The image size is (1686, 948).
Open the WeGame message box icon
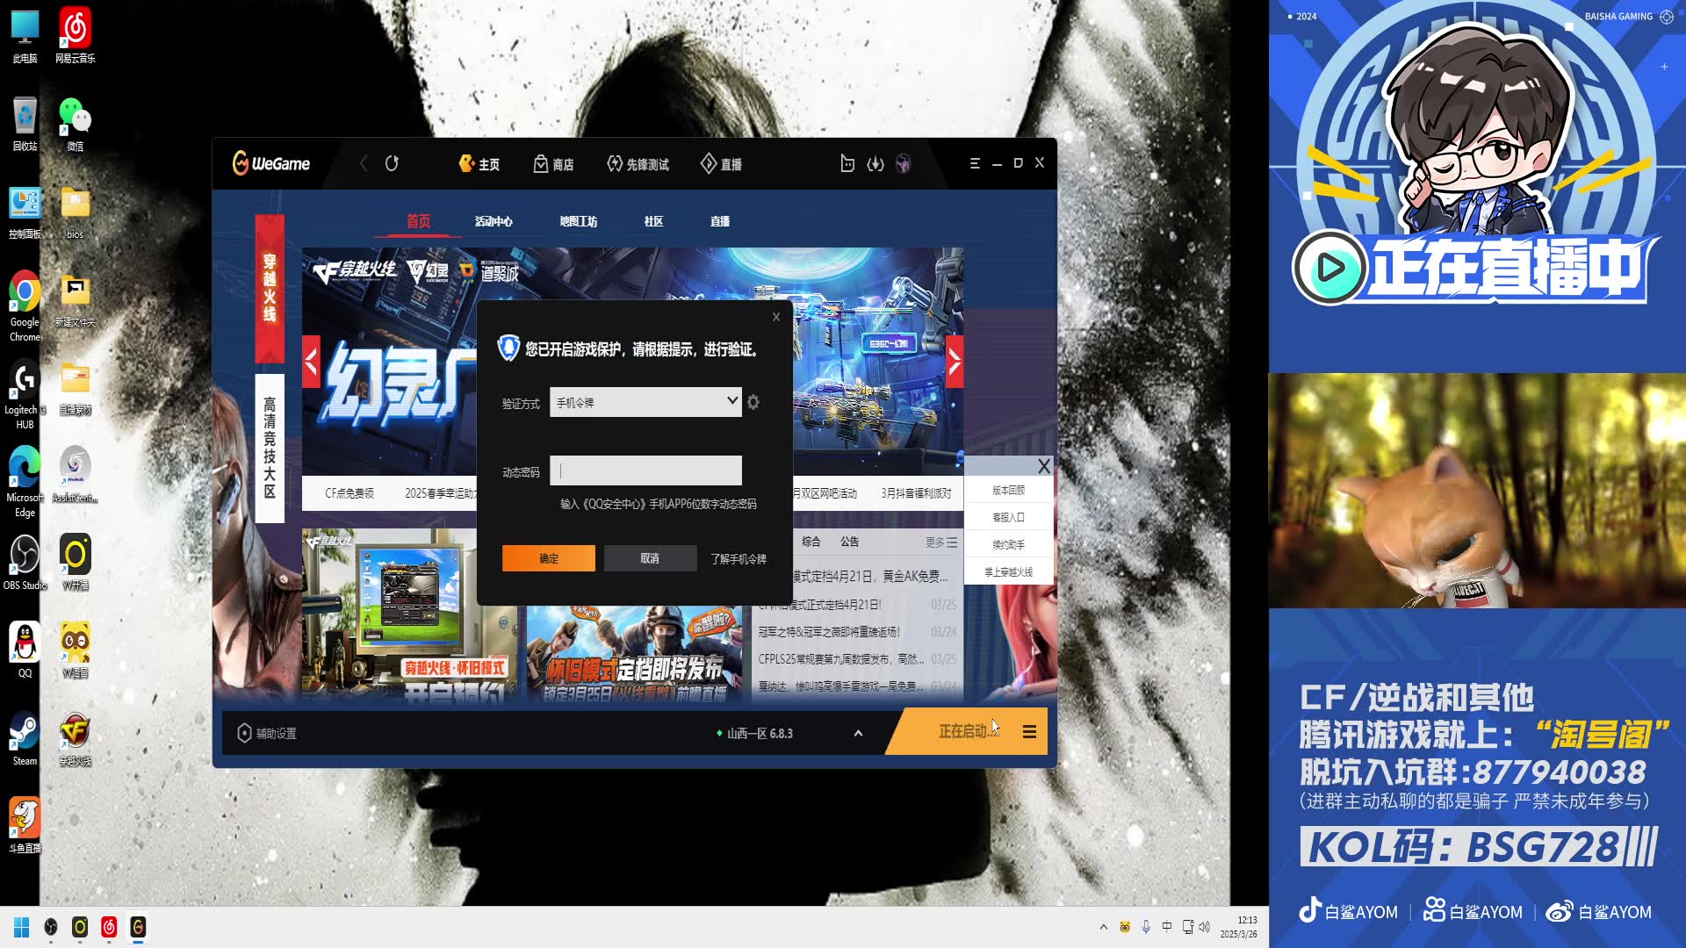[847, 163]
